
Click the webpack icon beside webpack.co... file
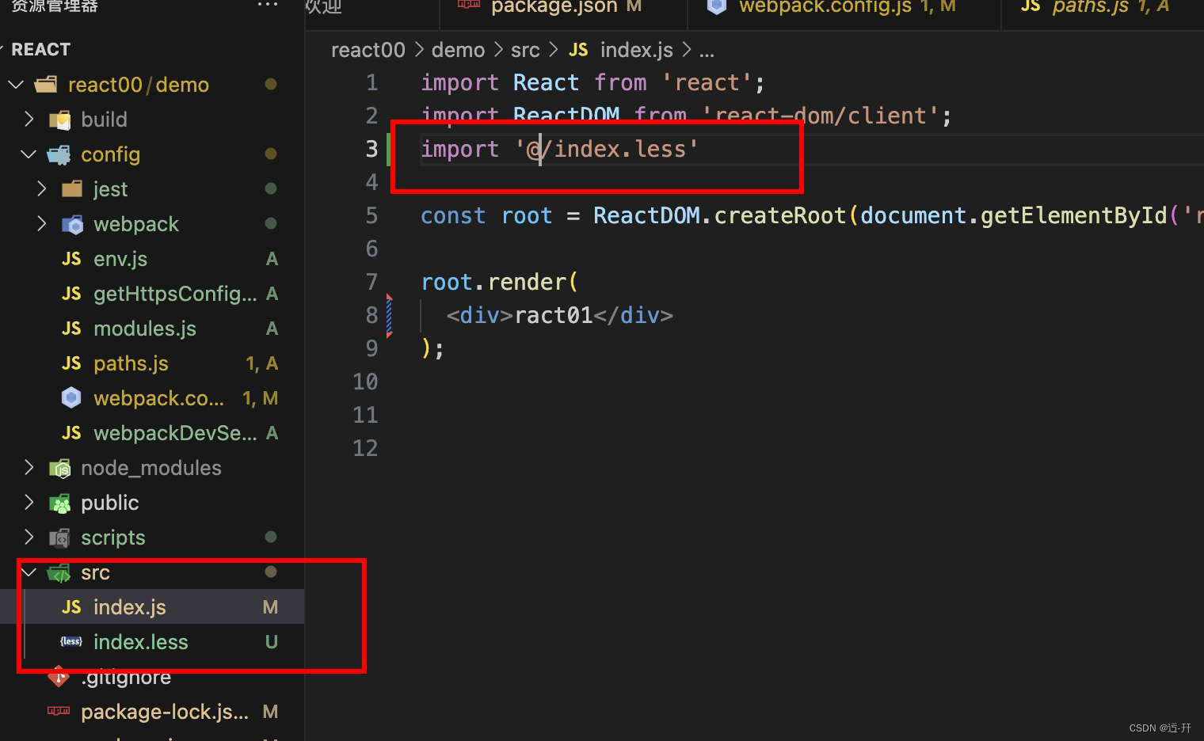(71, 398)
